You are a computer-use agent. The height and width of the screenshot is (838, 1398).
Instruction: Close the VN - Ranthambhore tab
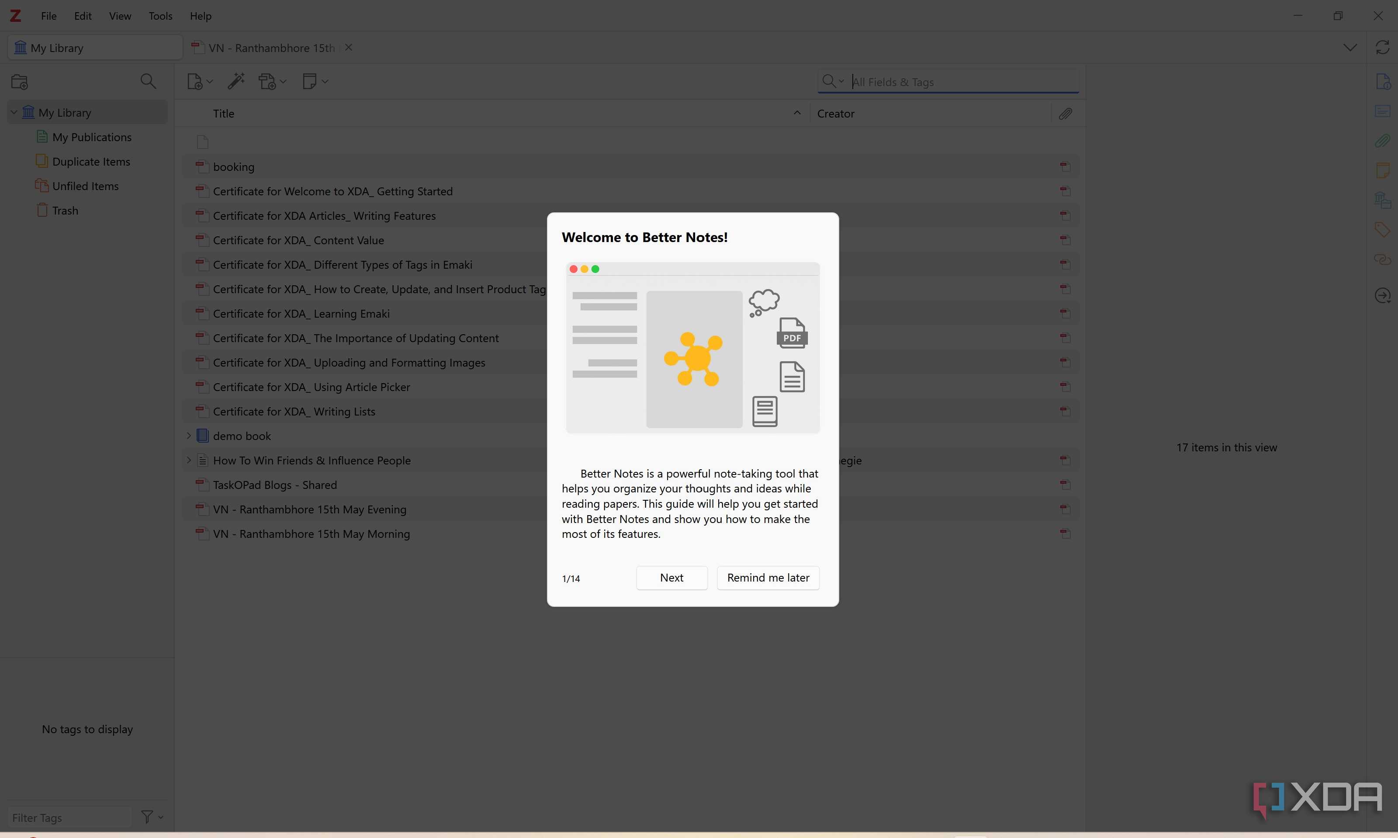click(348, 48)
